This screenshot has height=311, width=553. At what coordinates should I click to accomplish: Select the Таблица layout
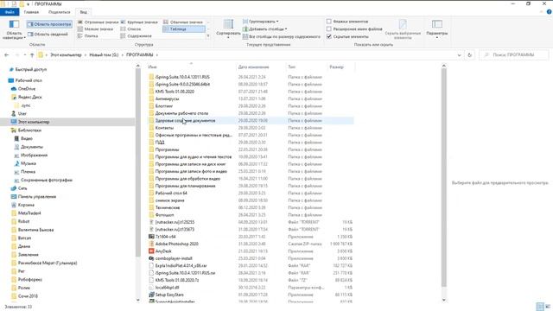(183, 29)
